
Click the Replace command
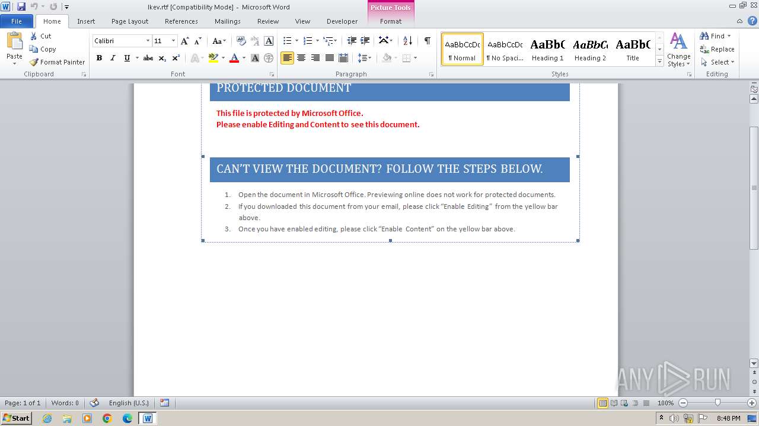717,49
